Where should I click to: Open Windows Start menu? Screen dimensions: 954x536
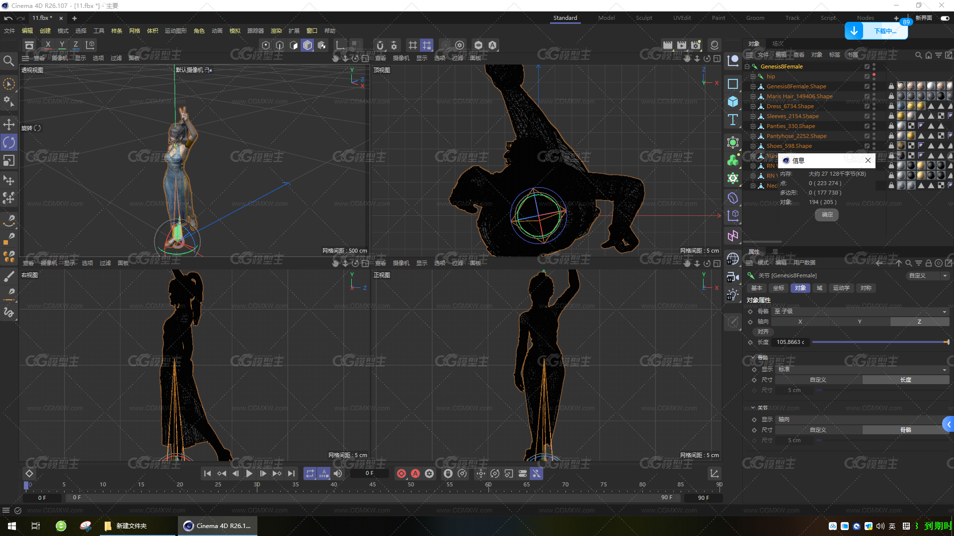12,526
